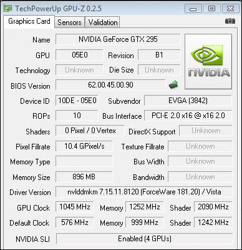
Task: Click the Bandwidth Unknown field
Action: [200, 177]
